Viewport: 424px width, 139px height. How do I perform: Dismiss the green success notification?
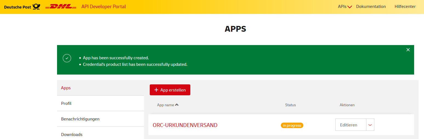pyautogui.click(x=408, y=50)
